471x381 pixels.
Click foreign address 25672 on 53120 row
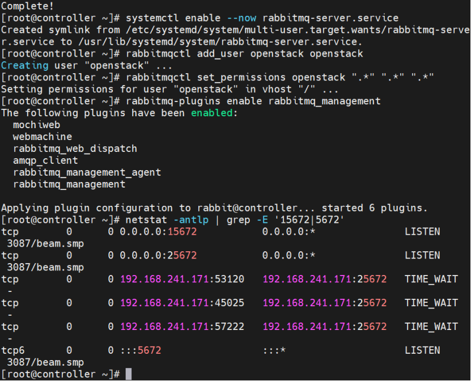[x=324, y=279]
